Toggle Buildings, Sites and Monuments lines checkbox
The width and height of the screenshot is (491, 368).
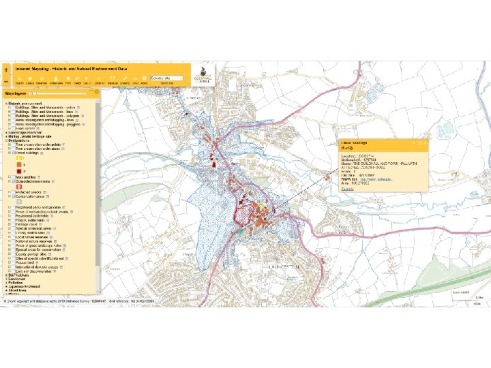pos(13,112)
